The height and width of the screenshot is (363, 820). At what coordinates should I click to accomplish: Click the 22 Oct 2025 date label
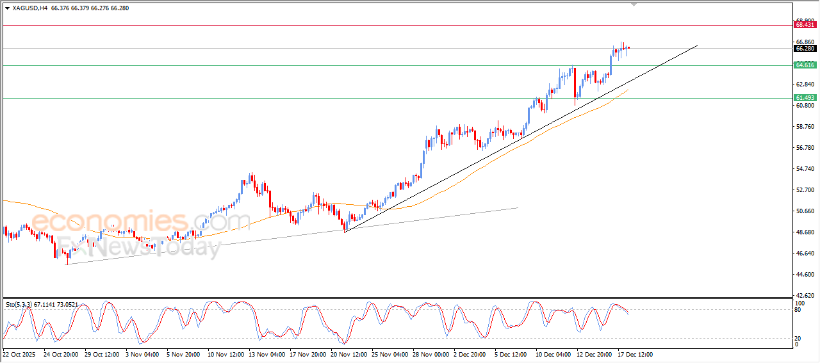(19, 354)
